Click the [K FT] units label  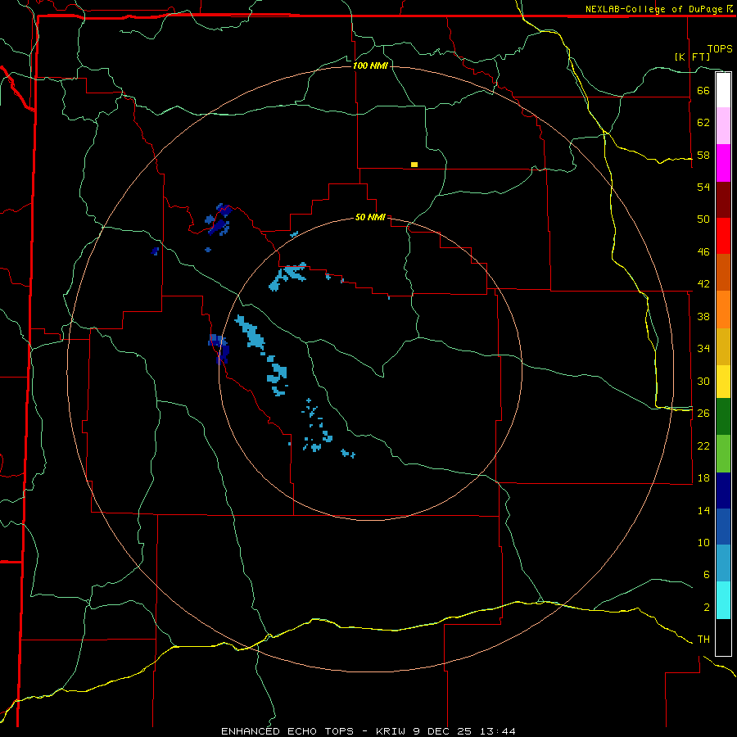(692, 57)
